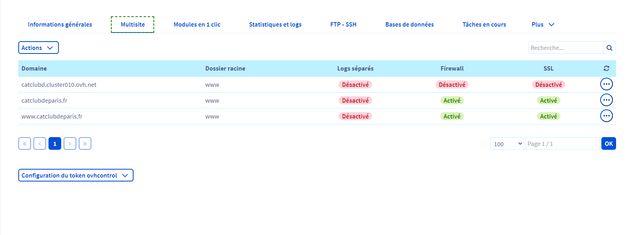The width and height of the screenshot is (628, 235).
Task: Open options menu for www.catclubdeparis.fr row
Action: [x=606, y=116]
